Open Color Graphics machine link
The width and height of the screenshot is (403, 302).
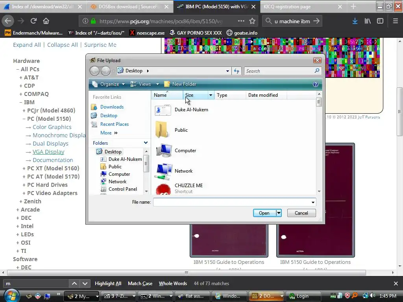pyautogui.click(x=52, y=127)
